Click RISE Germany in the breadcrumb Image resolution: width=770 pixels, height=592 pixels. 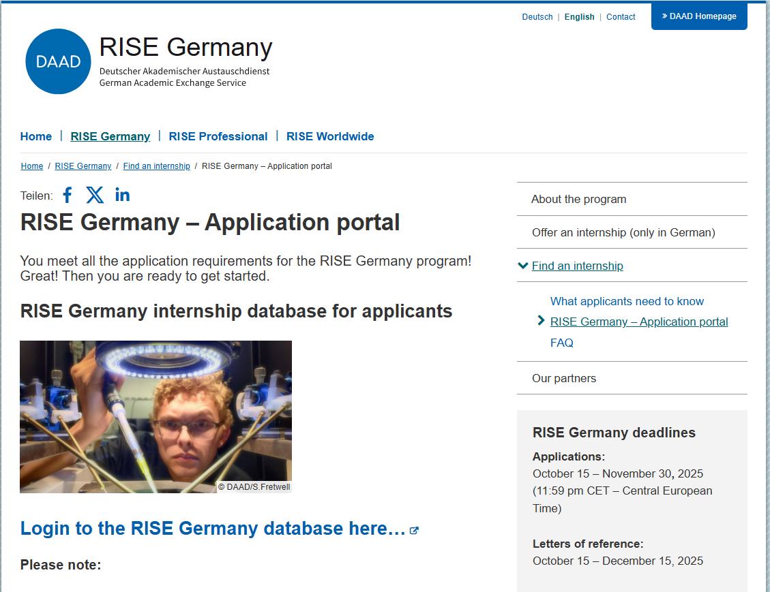point(83,166)
